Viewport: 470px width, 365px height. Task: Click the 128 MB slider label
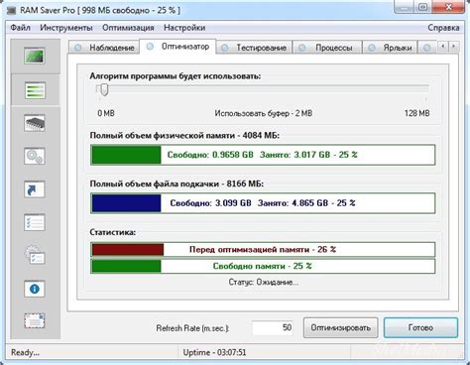417,113
